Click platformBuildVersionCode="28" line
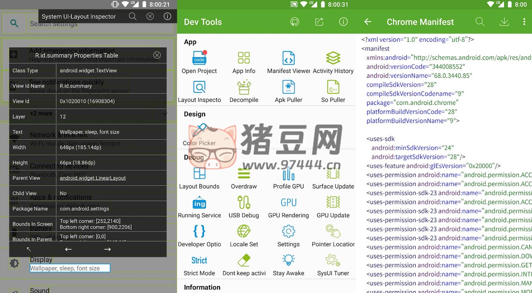Screen dimensions: 532x293 (x=412, y=112)
